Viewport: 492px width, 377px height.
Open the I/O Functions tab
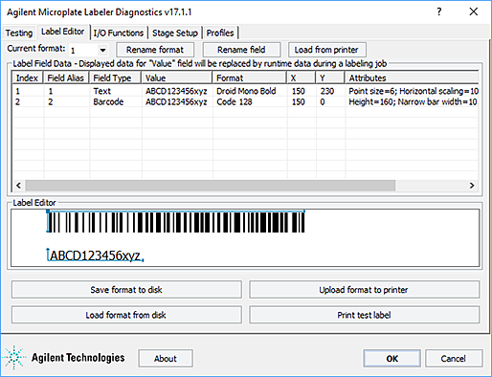[119, 33]
